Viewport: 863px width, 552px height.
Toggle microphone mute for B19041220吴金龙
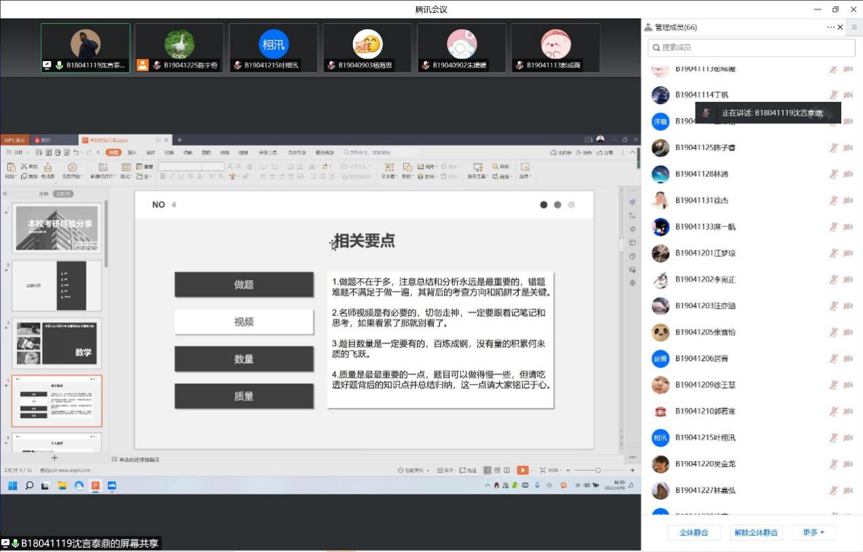833,464
